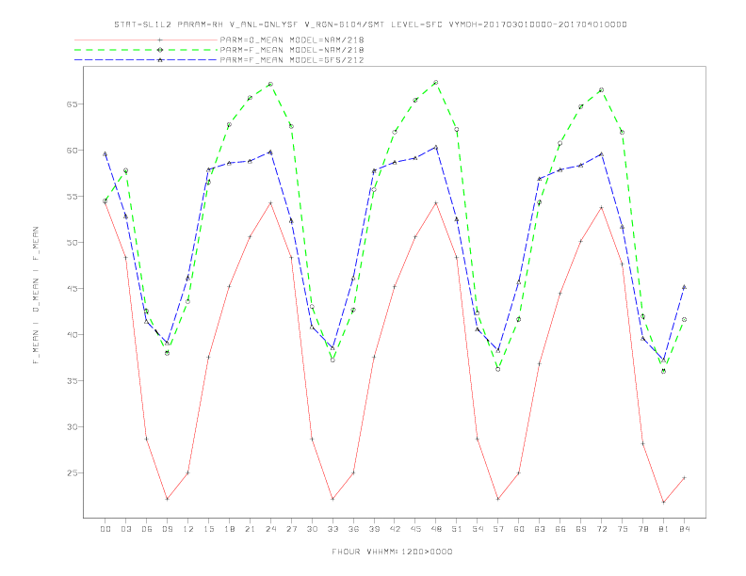
Task: Click x-axis tick label 39
Action: [375, 529]
